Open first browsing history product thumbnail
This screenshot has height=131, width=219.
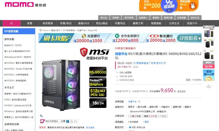209,33
